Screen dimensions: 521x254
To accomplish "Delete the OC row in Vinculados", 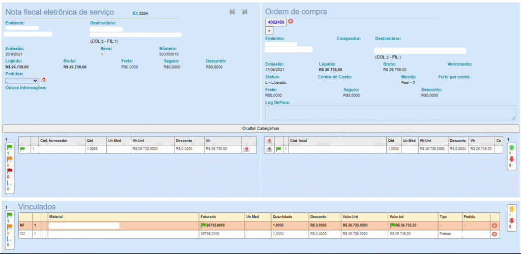I will click(494, 234).
